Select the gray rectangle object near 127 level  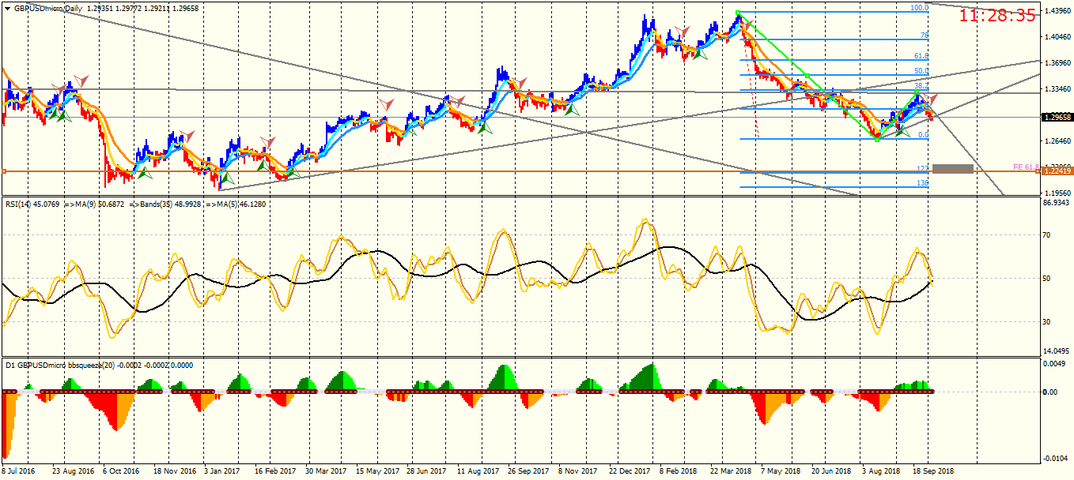click(x=952, y=168)
